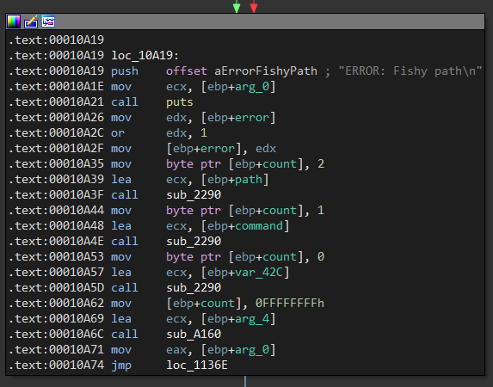Click the command variable in lea instruction
The height and width of the screenshot is (387, 493).
[x=259, y=225]
